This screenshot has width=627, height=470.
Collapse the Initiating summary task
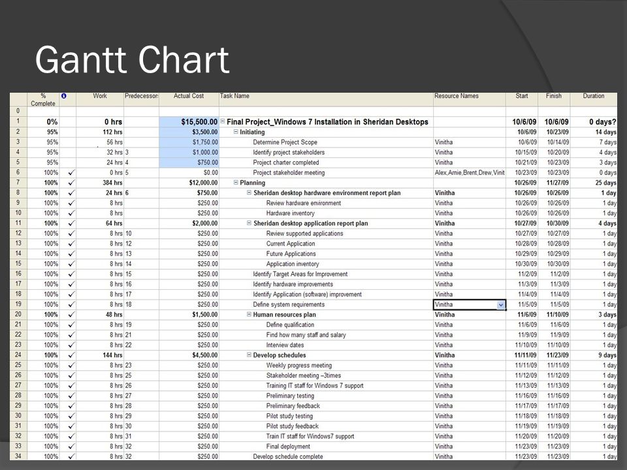(236, 131)
